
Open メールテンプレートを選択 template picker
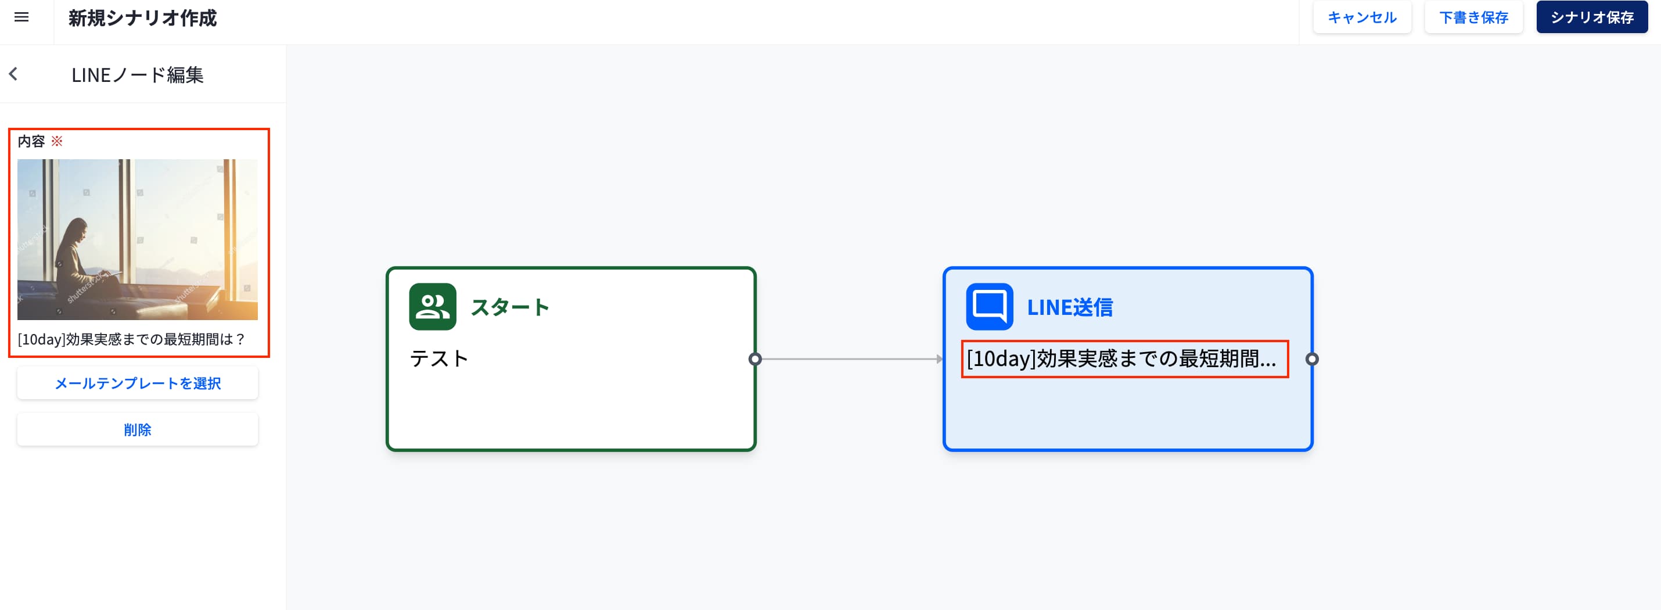tap(137, 383)
